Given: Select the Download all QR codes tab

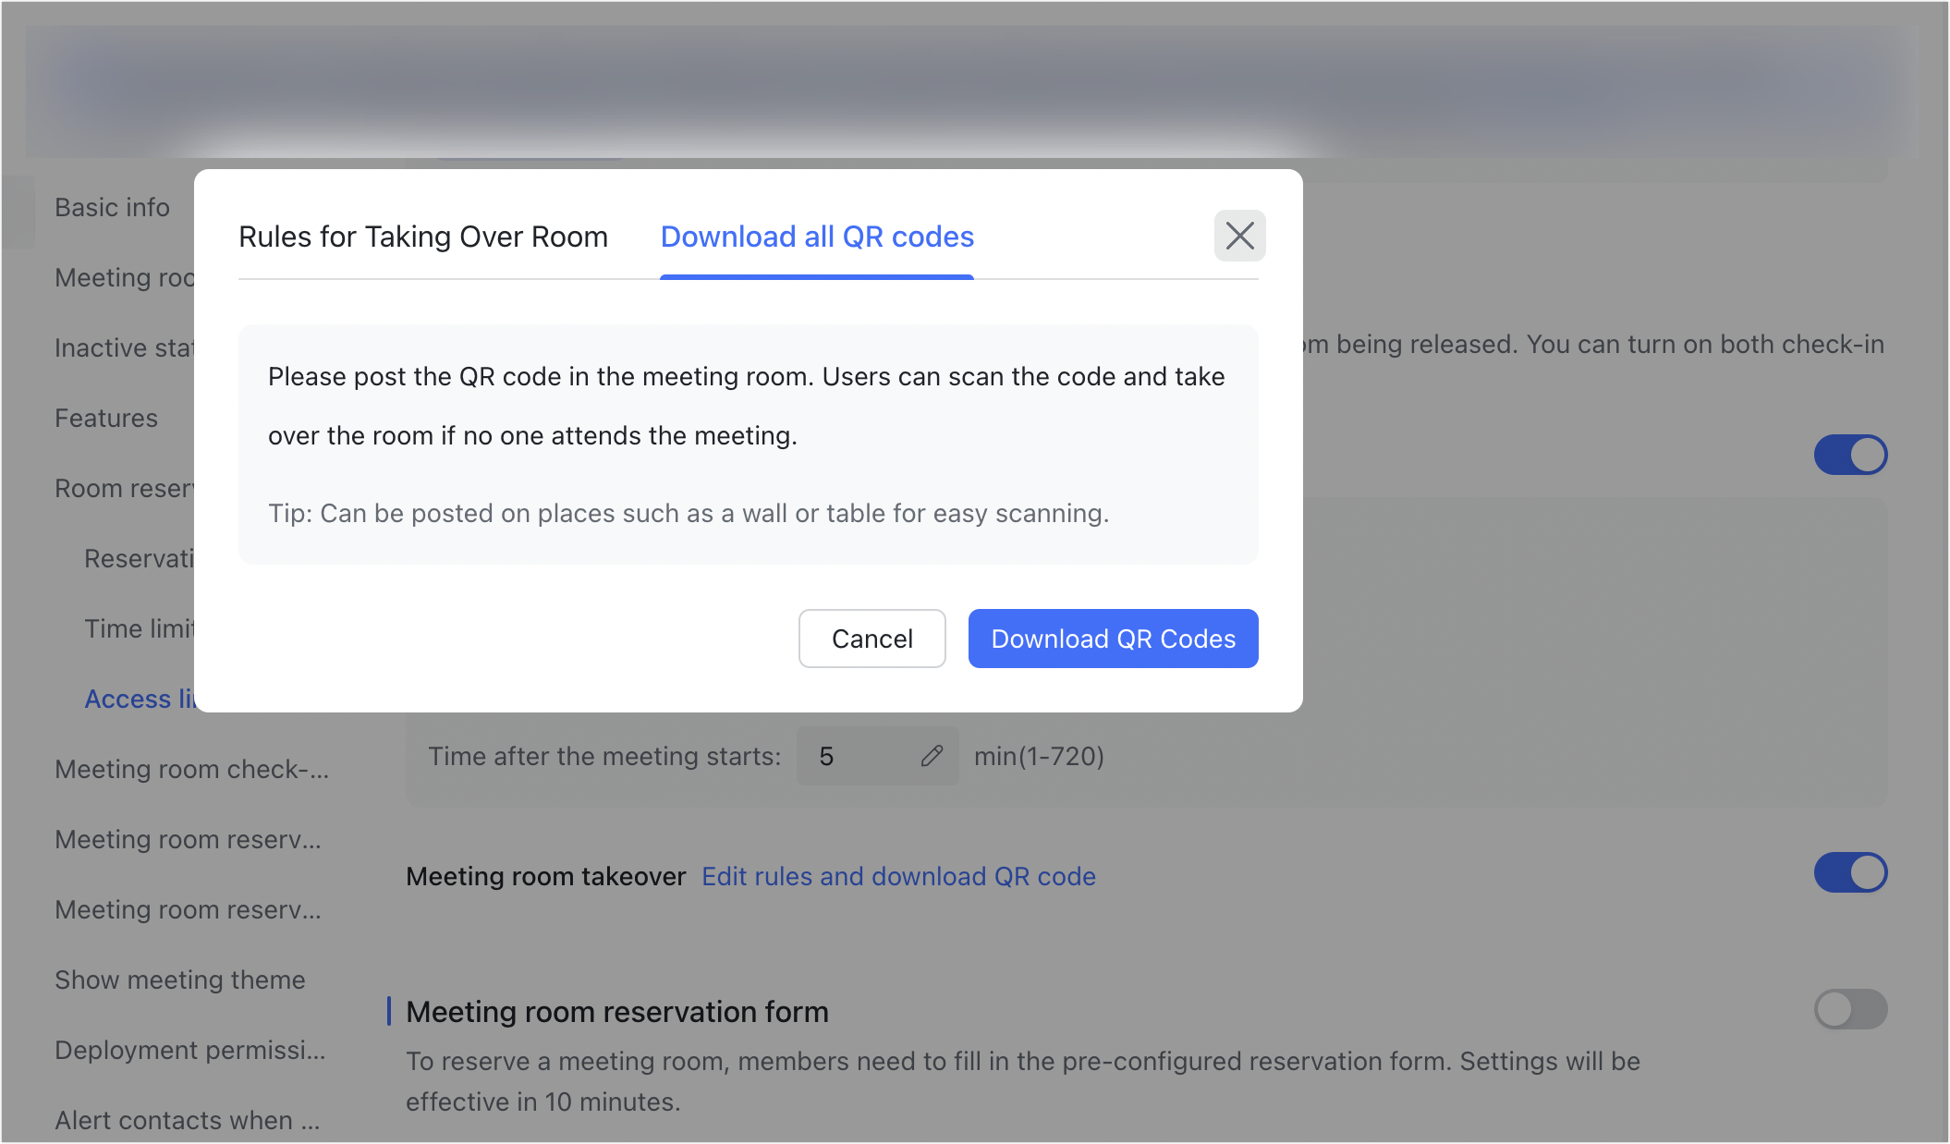Looking at the screenshot, I should point(816,237).
